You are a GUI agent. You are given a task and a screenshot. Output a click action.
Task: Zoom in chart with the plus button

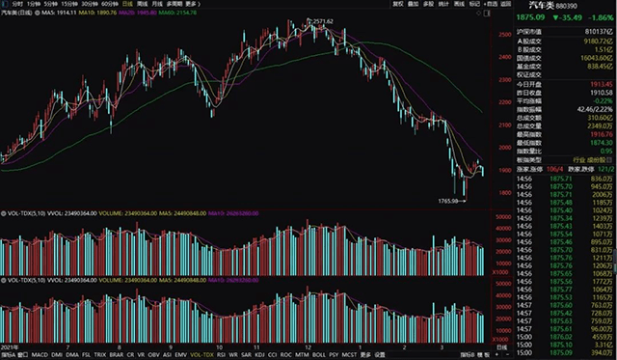pos(497,354)
